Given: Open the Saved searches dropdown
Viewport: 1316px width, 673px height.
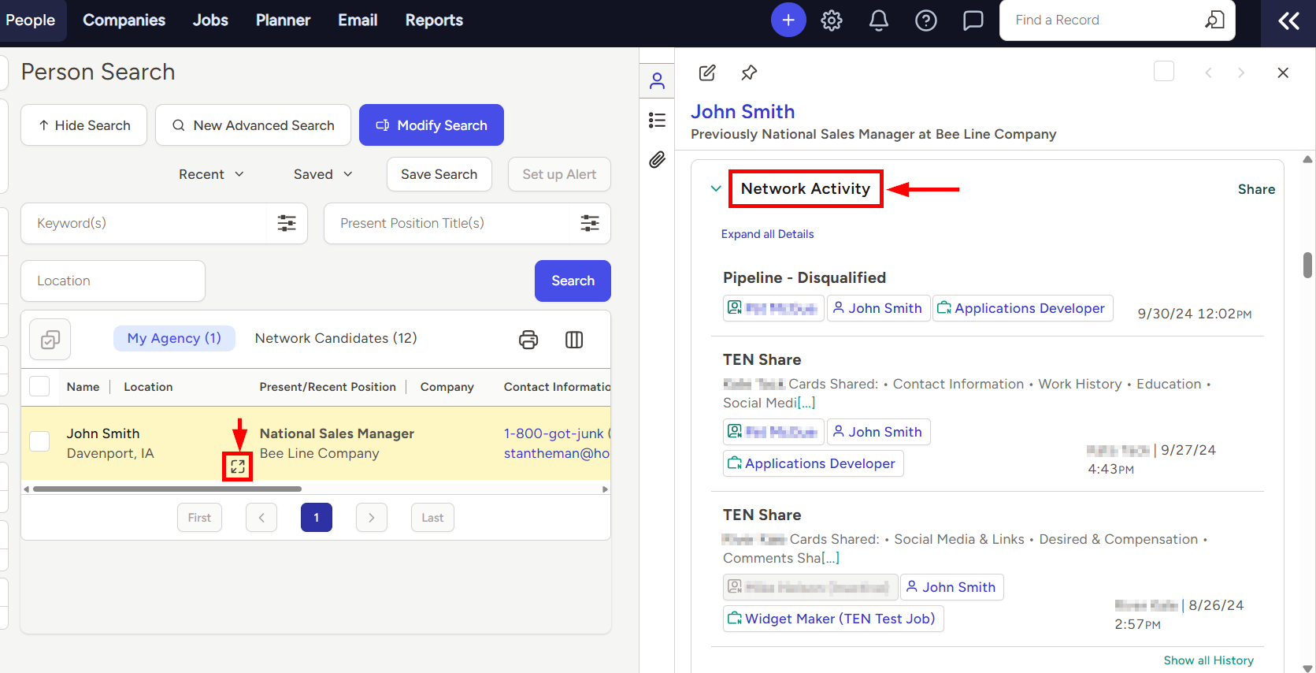Looking at the screenshot, I should tap(323, 174).
